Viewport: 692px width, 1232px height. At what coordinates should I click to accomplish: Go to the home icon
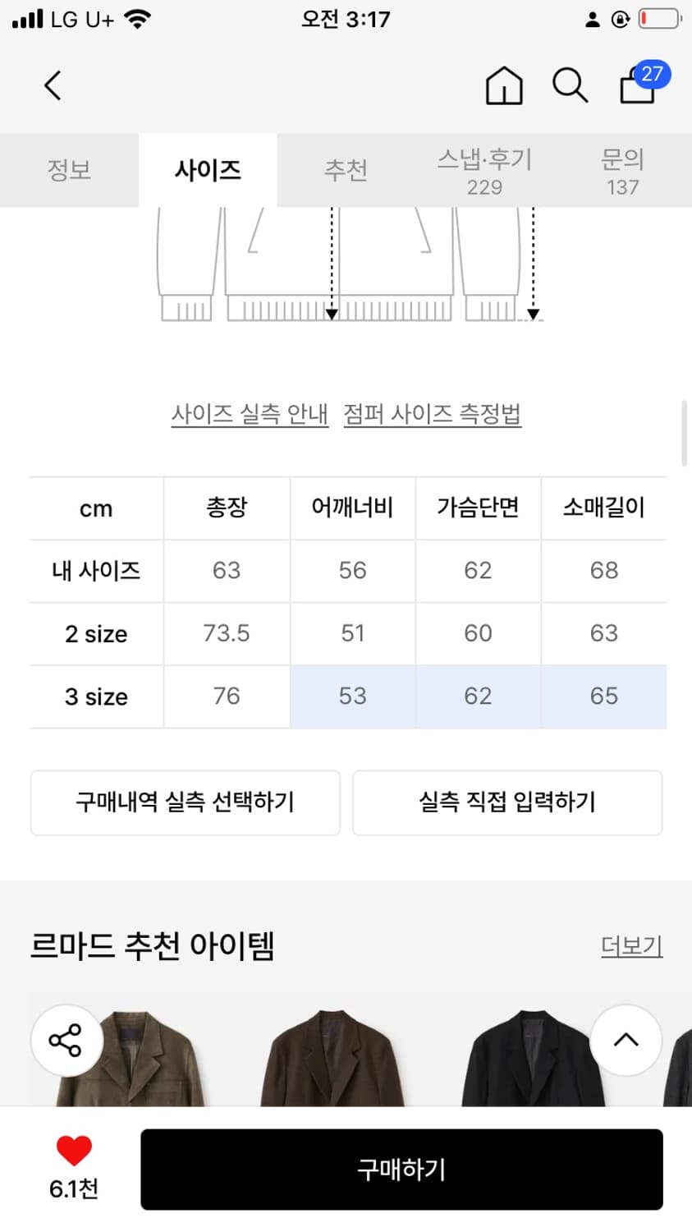tap(503, 85)
